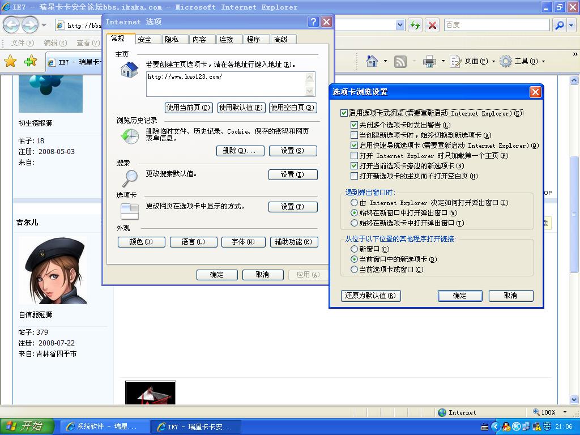The width and height of the screenshot is (580, 435).
Task: Toggle 启用选项卡式浏览 checkbox
Action: [344, 113]
